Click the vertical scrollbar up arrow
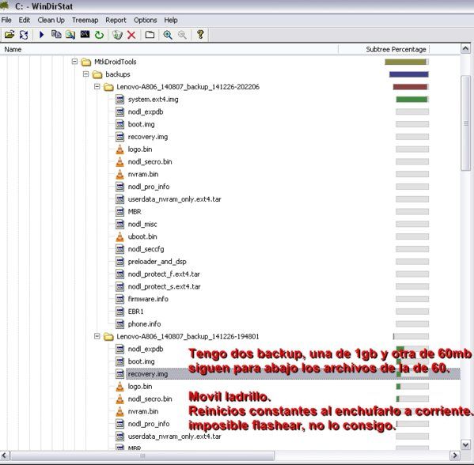This screenshot has height=465, width=474. tap(465, 49)
